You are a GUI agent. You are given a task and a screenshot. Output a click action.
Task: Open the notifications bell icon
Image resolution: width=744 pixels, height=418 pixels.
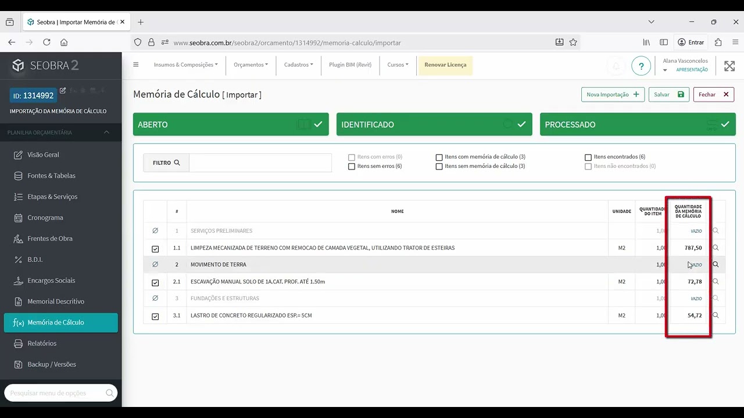pos(616,66)
